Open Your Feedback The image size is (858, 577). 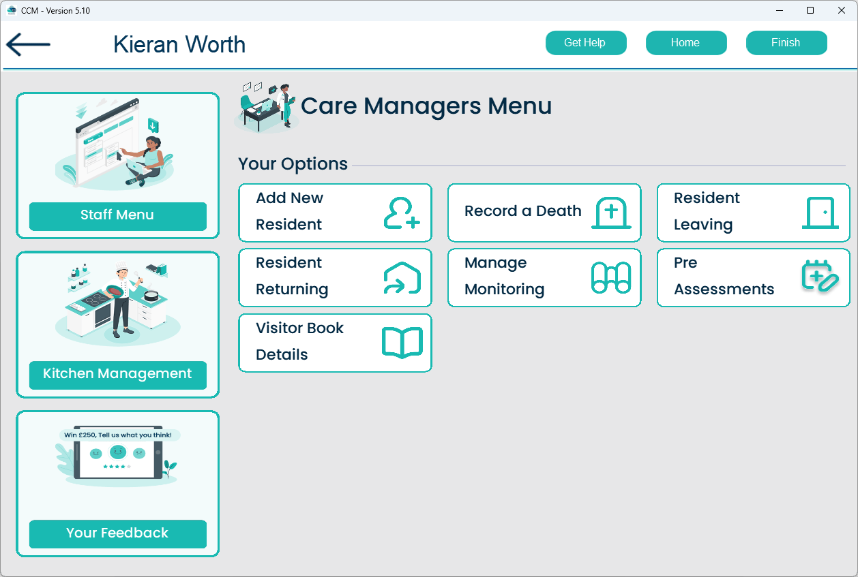[x=117, y=534]
